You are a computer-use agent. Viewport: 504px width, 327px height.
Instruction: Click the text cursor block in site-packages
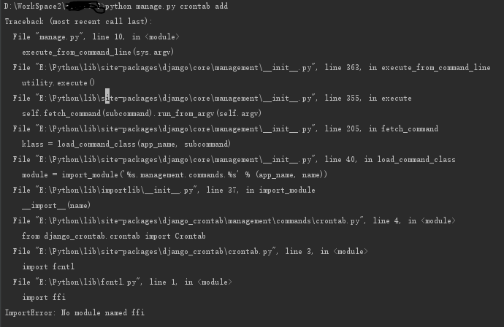107,96
